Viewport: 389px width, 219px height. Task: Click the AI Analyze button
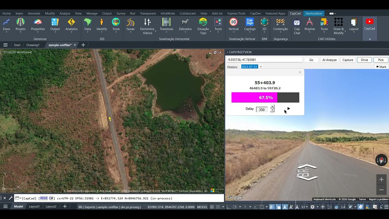pos(329,60)
